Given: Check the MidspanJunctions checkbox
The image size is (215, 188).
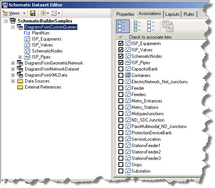Looking at the screenshot, I should tap(121, 113).
